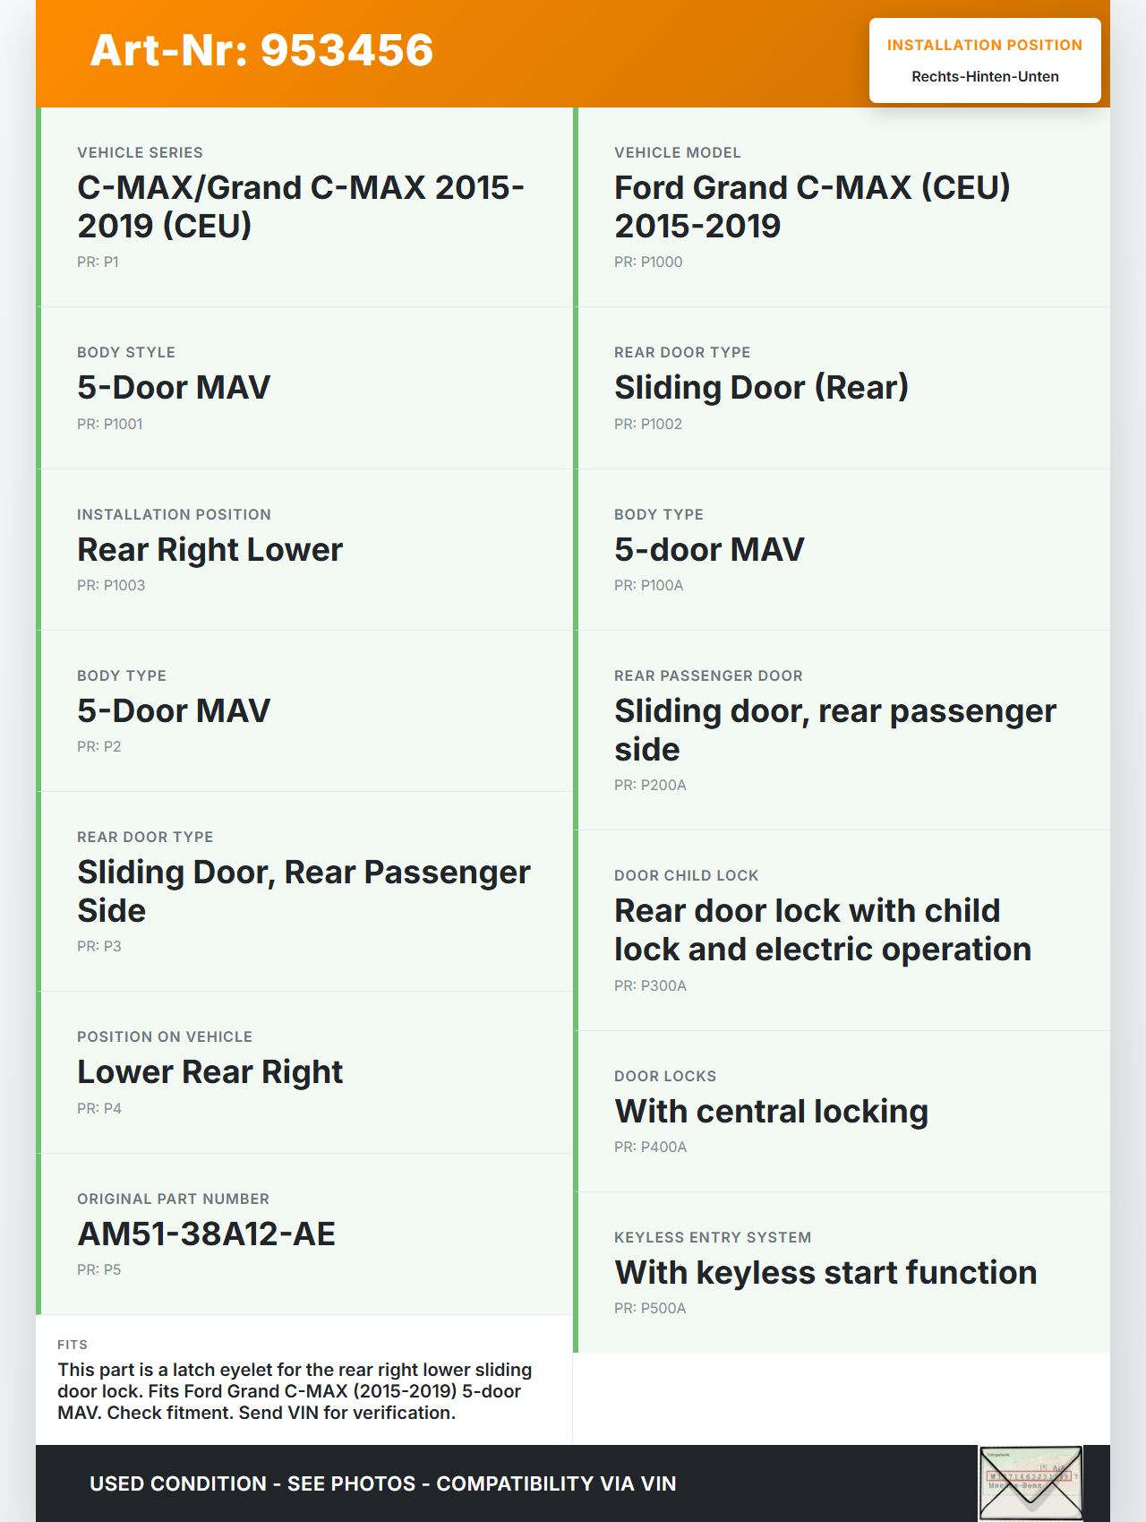This screenshot has width=1146, height=1522.
Task: Select the Ford Grand C-MAX Vehicle Model card
Action: pyautogui.click(x=842, y=207)
